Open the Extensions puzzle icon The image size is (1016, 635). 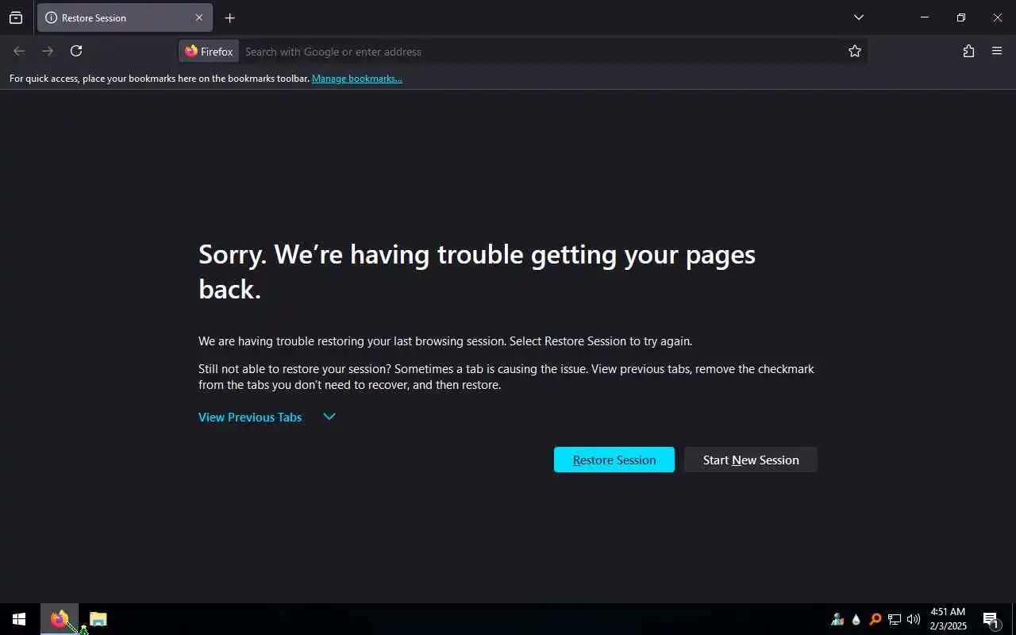[x=968, y=51]
